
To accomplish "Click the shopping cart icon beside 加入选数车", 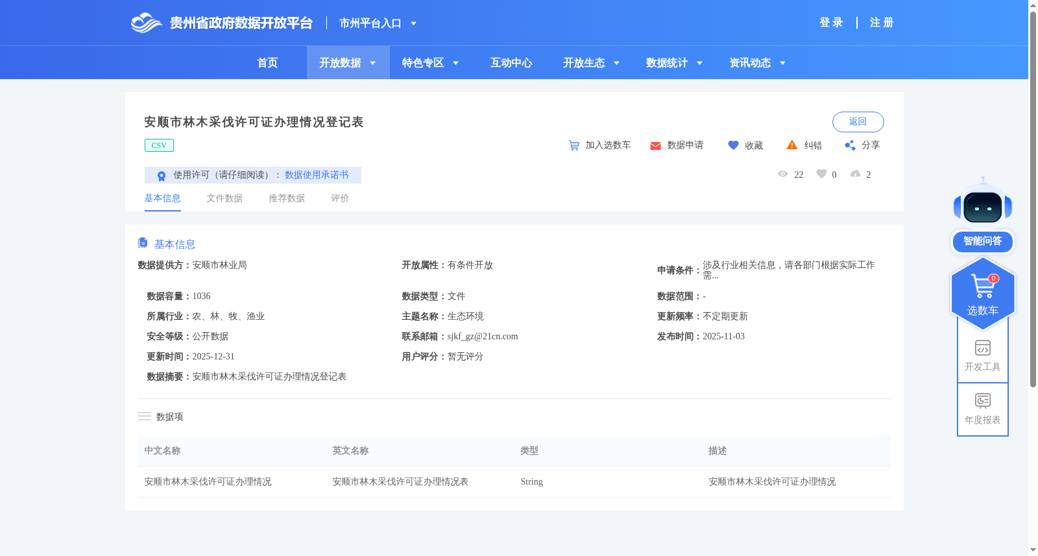I will (x=574, y=145).
